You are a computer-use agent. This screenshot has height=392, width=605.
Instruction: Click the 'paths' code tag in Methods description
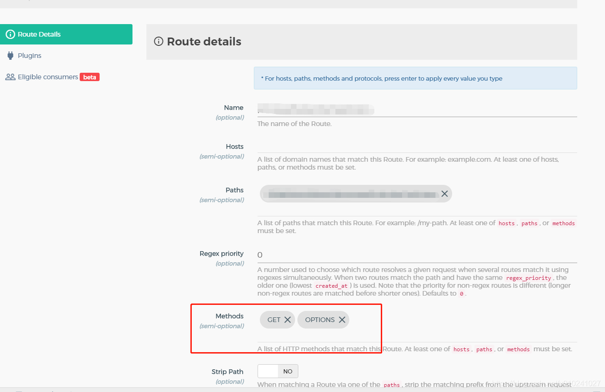(x=484, y=349)
